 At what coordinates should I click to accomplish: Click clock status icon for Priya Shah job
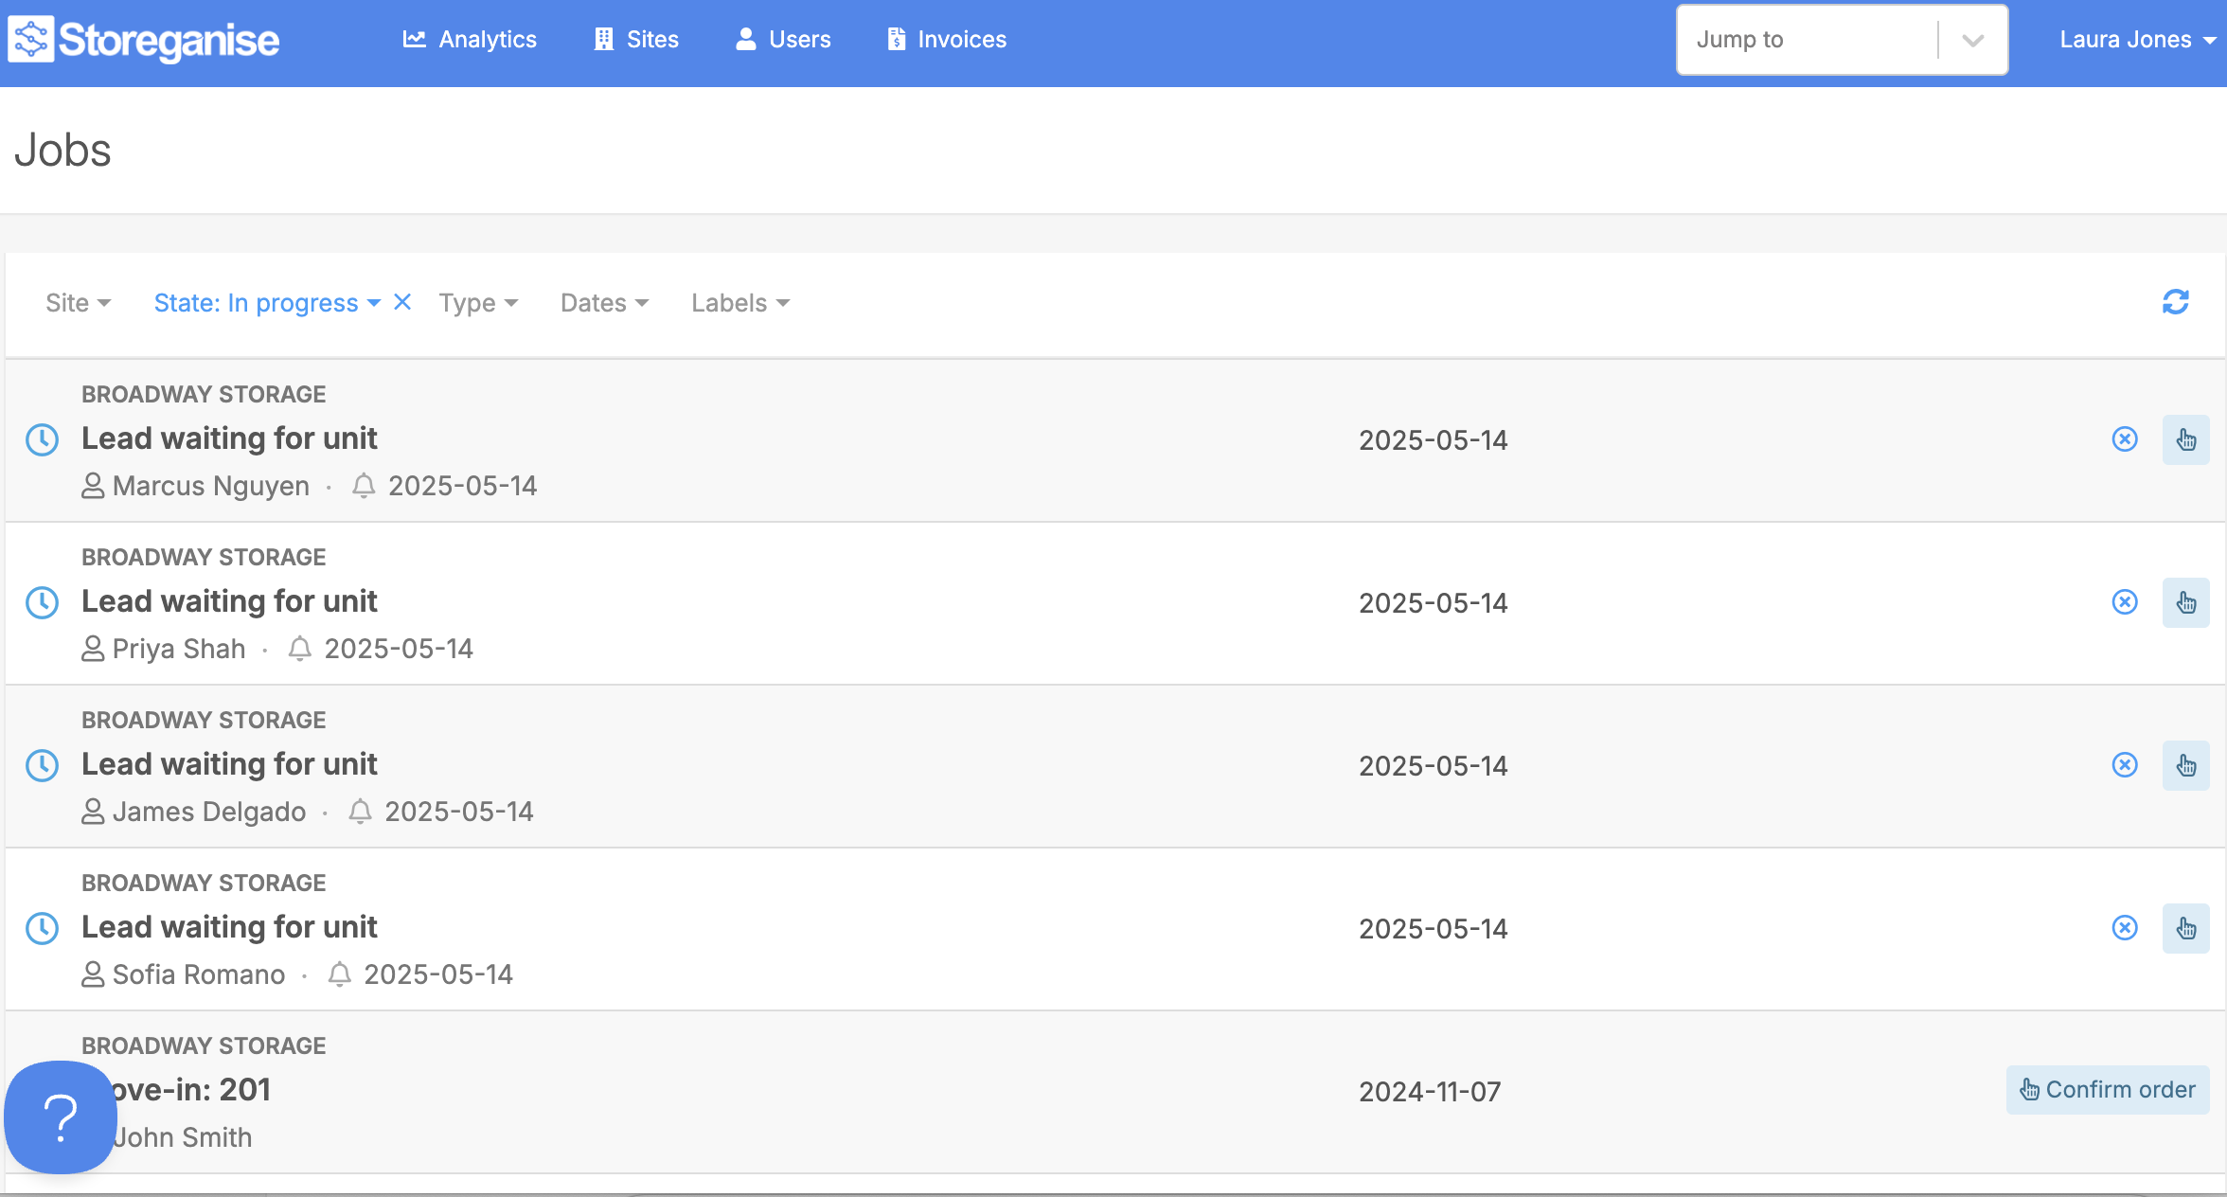[x=42, y=602]
